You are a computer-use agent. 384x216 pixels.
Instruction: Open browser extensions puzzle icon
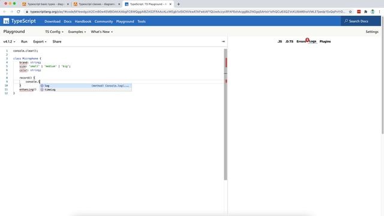[x=365, y=11]
